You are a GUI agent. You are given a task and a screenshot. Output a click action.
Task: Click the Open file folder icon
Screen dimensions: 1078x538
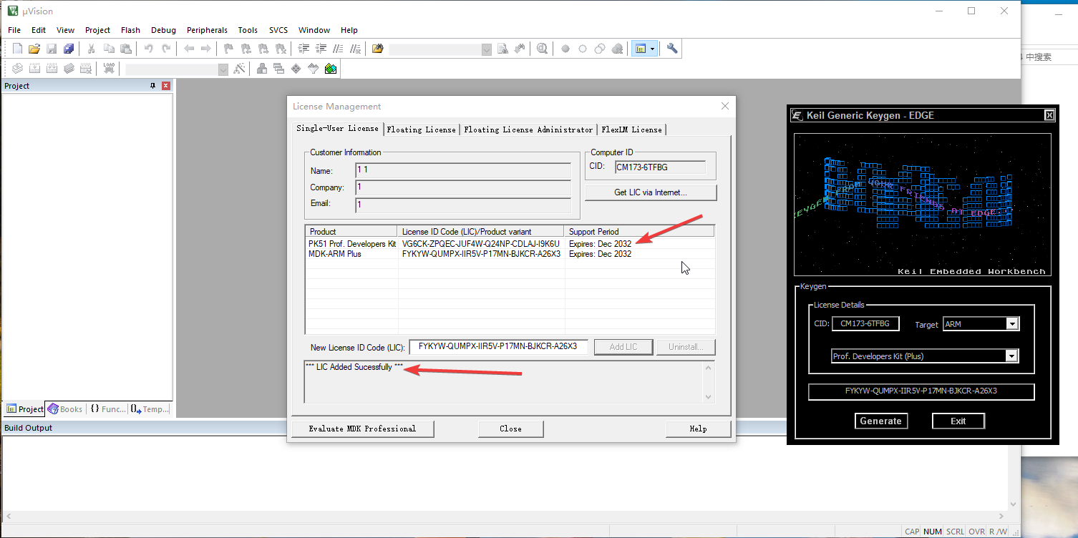pos(34,49)
